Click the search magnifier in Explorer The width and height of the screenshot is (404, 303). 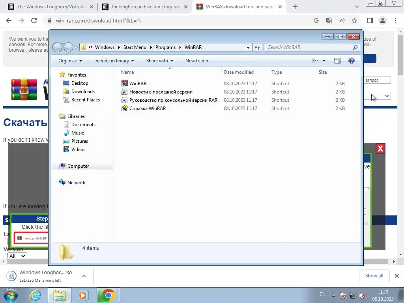(x=355, y=47)
